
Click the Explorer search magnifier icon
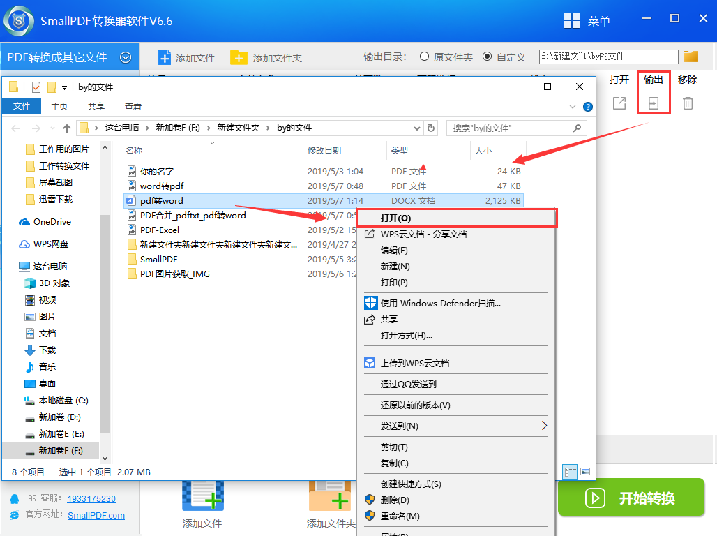pos(577,128)
